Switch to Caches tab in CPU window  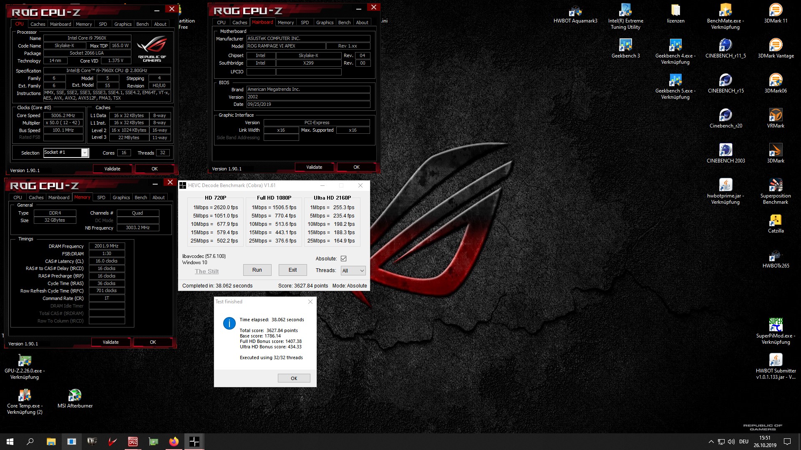point(38,24)
